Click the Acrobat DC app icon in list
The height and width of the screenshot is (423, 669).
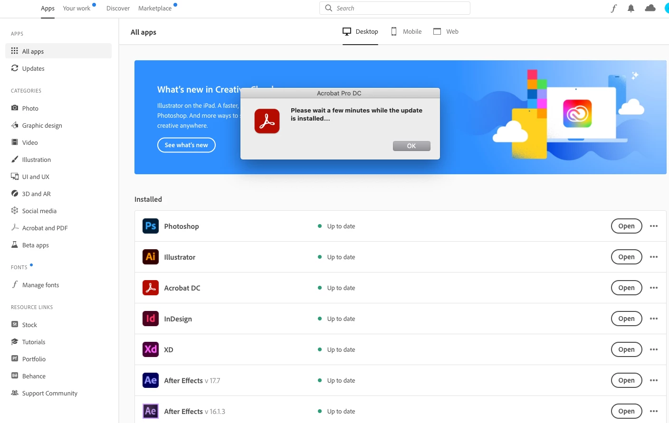(x=151, y=288)
